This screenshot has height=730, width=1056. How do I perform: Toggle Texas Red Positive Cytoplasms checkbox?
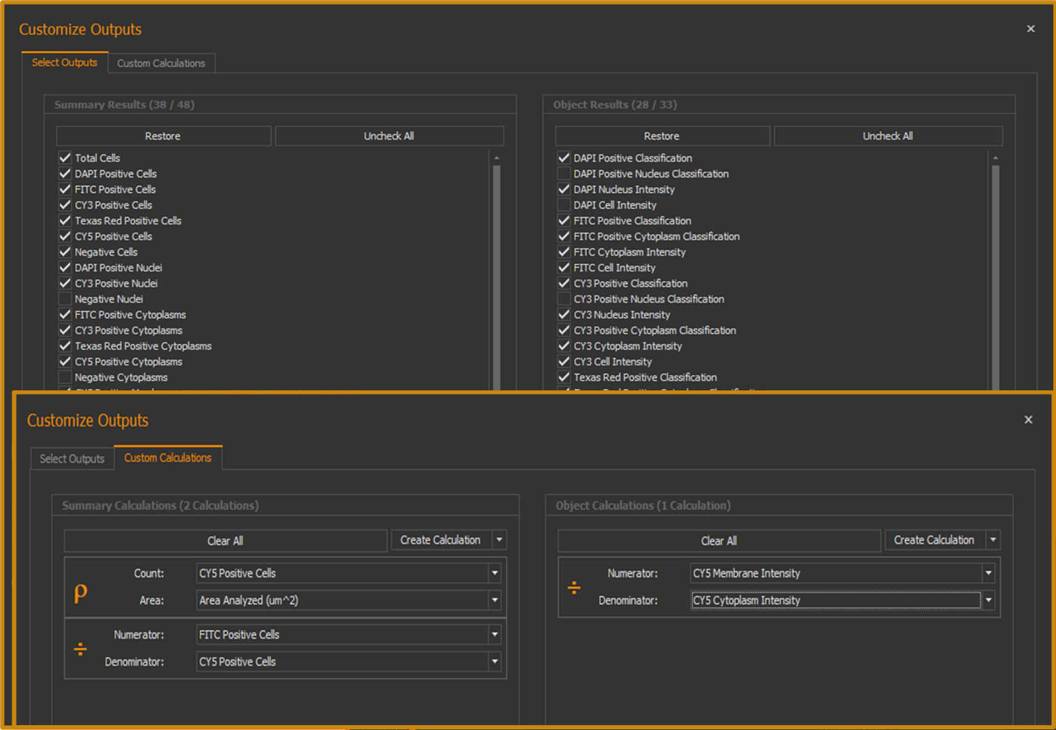coord(65,346)
